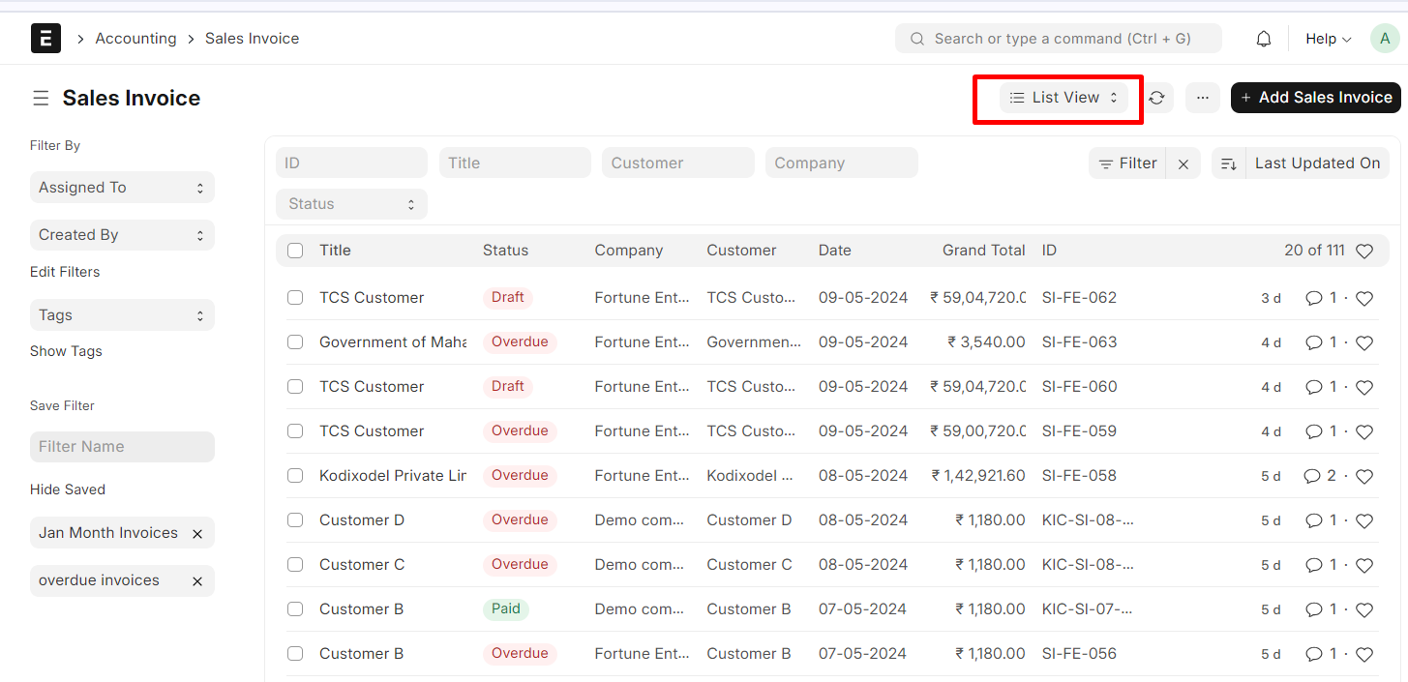1408x682 pixels.
Task: Check the Customer D invoice checkbox
Action: point(295,520)
